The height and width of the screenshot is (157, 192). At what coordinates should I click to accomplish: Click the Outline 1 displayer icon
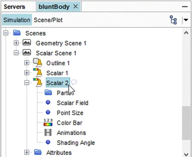(x=38, y=63)
